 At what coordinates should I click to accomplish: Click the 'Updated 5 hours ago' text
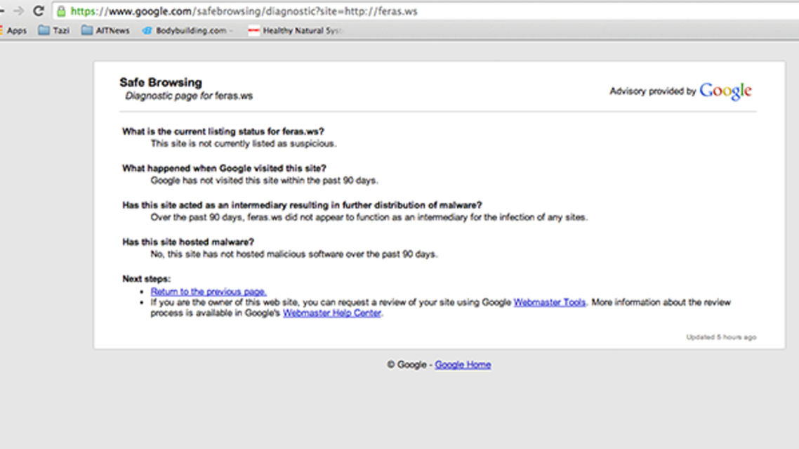tap(721, 337)
